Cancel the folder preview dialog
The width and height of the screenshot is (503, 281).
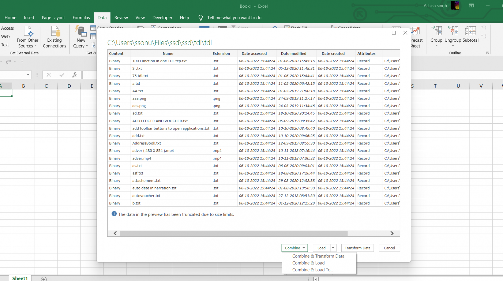click(x=389, y=248)
